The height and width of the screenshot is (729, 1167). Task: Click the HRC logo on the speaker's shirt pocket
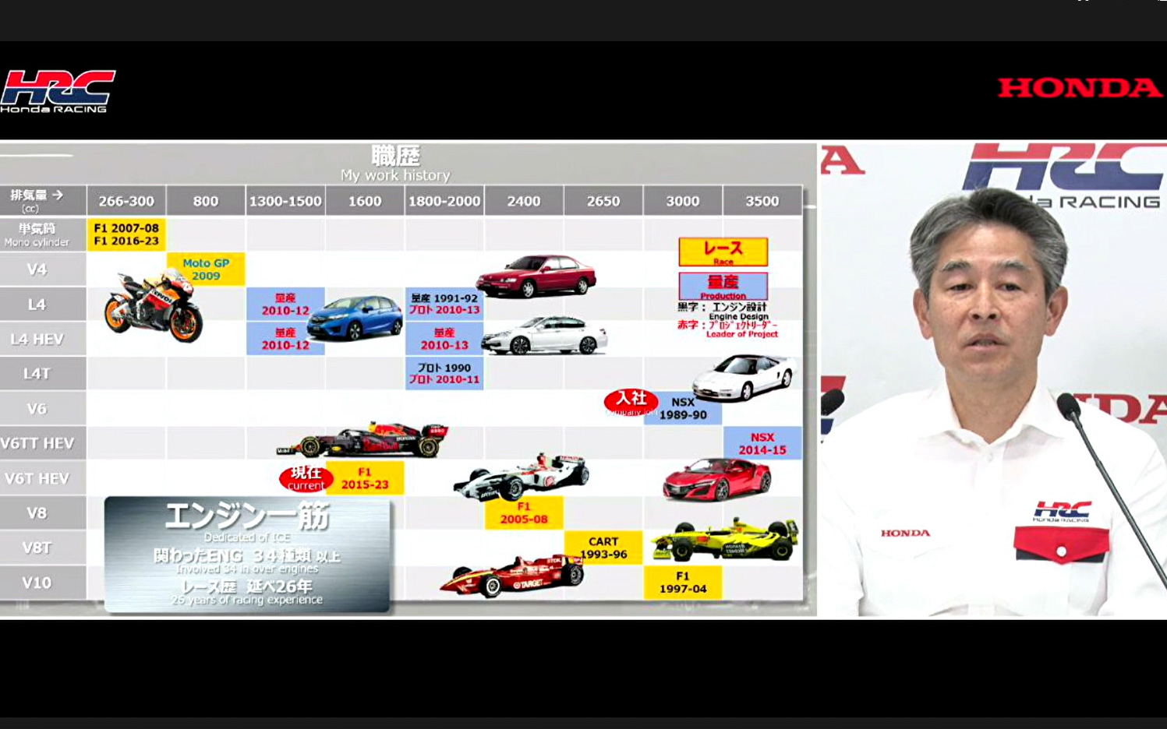point(1062,512)
